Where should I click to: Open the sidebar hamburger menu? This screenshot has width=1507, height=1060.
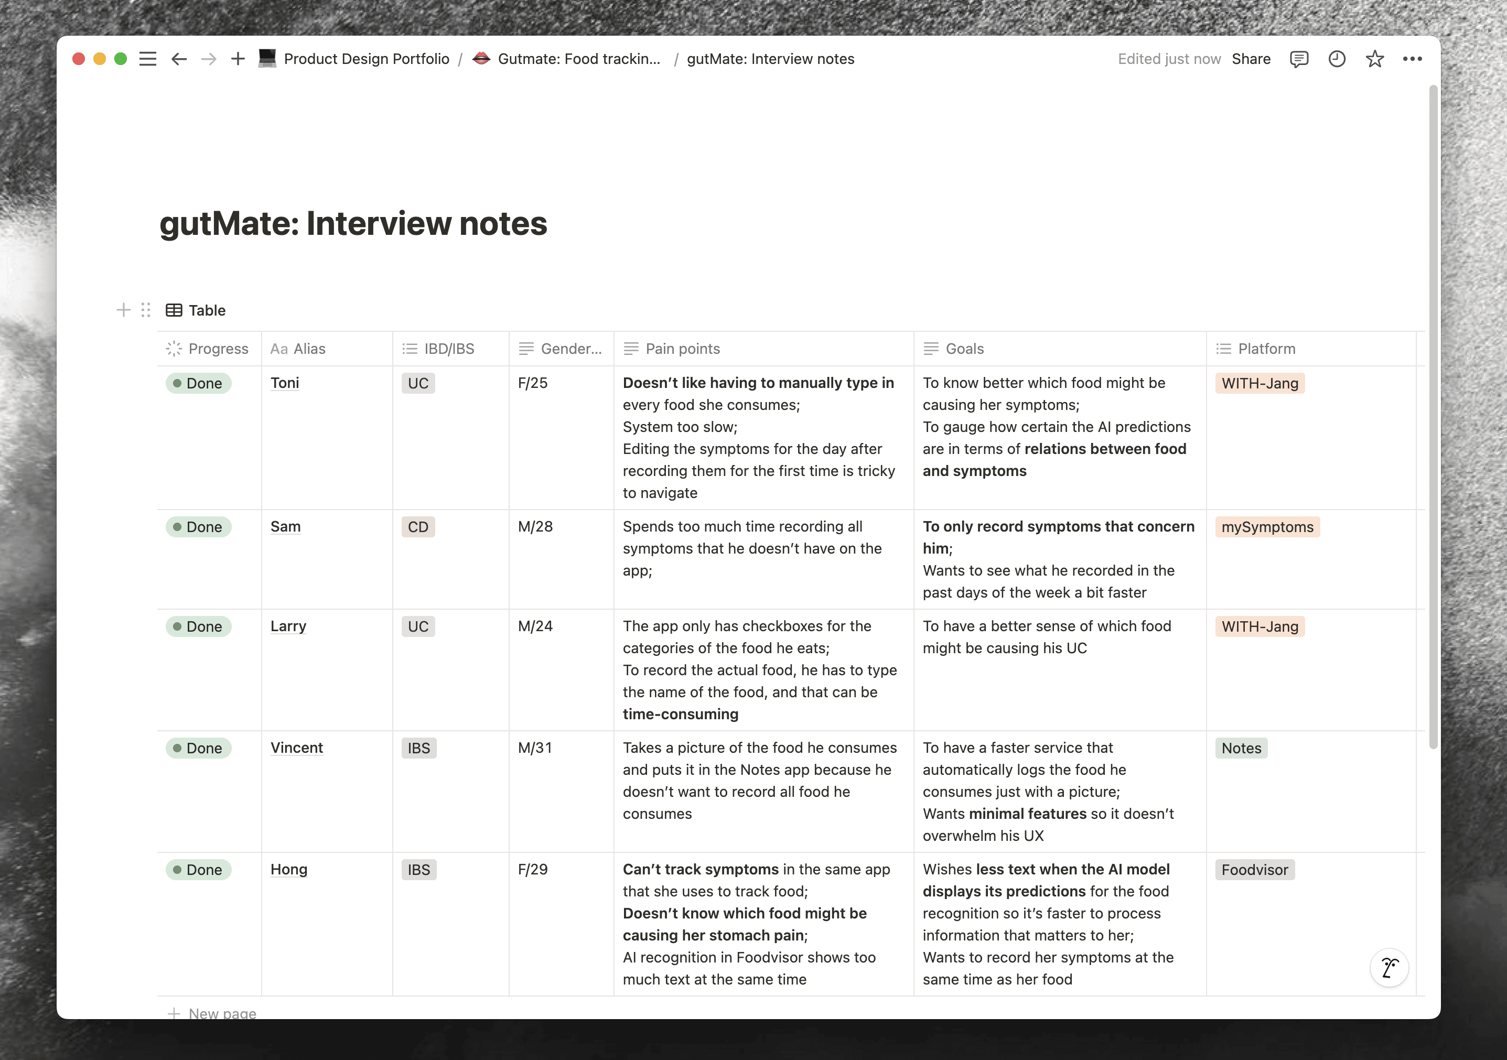pyautogui.click(x=148, y=59)
